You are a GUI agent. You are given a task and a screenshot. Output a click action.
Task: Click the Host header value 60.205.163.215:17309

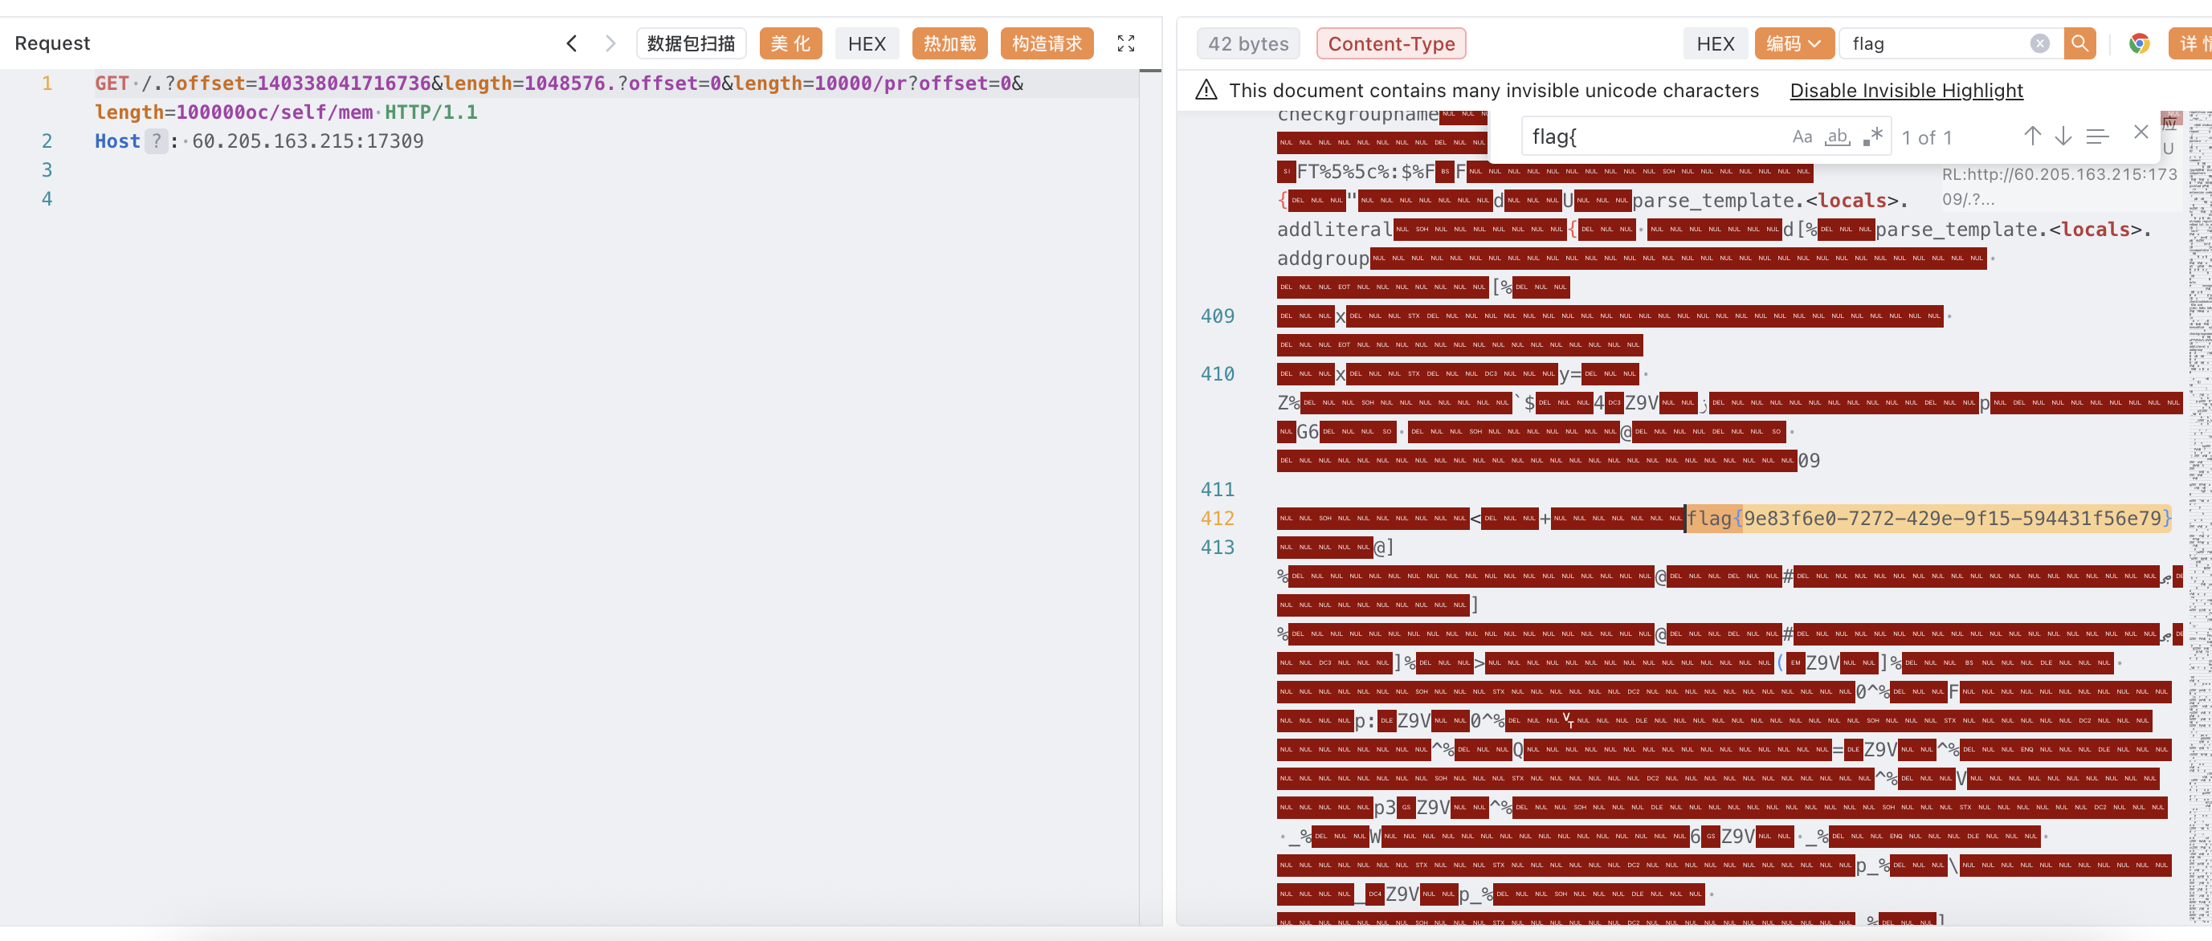(308, 141)
